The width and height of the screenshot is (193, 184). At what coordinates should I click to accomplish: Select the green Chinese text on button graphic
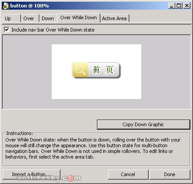(103, 70)
